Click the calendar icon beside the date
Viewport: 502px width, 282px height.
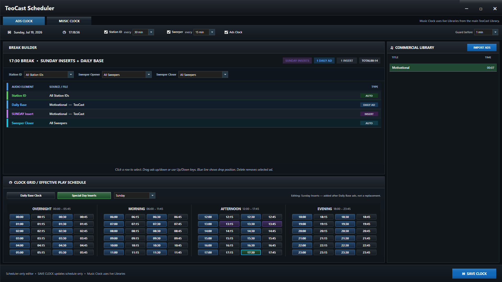pyautogui.click(x=9, y=32)
